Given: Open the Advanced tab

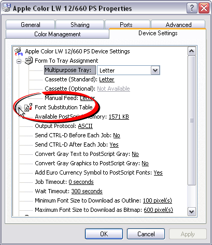Looking at the screenshot, I should 178,25.
